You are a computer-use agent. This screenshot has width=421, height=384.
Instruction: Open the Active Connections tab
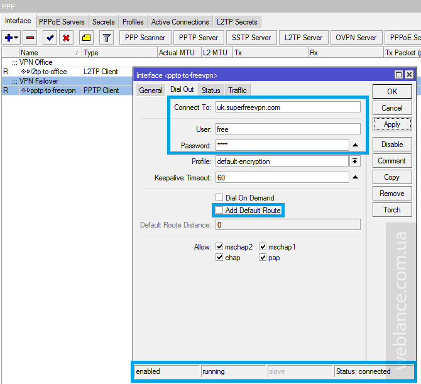(180, 22)
